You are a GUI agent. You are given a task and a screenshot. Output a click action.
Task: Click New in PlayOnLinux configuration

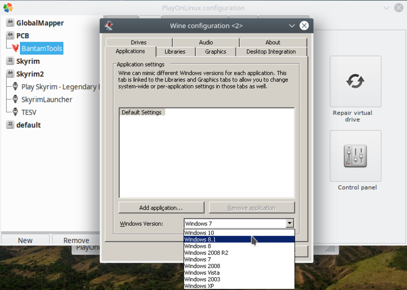25,240
